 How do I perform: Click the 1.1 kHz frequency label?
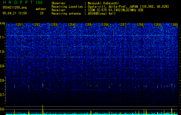click(3, 37)
